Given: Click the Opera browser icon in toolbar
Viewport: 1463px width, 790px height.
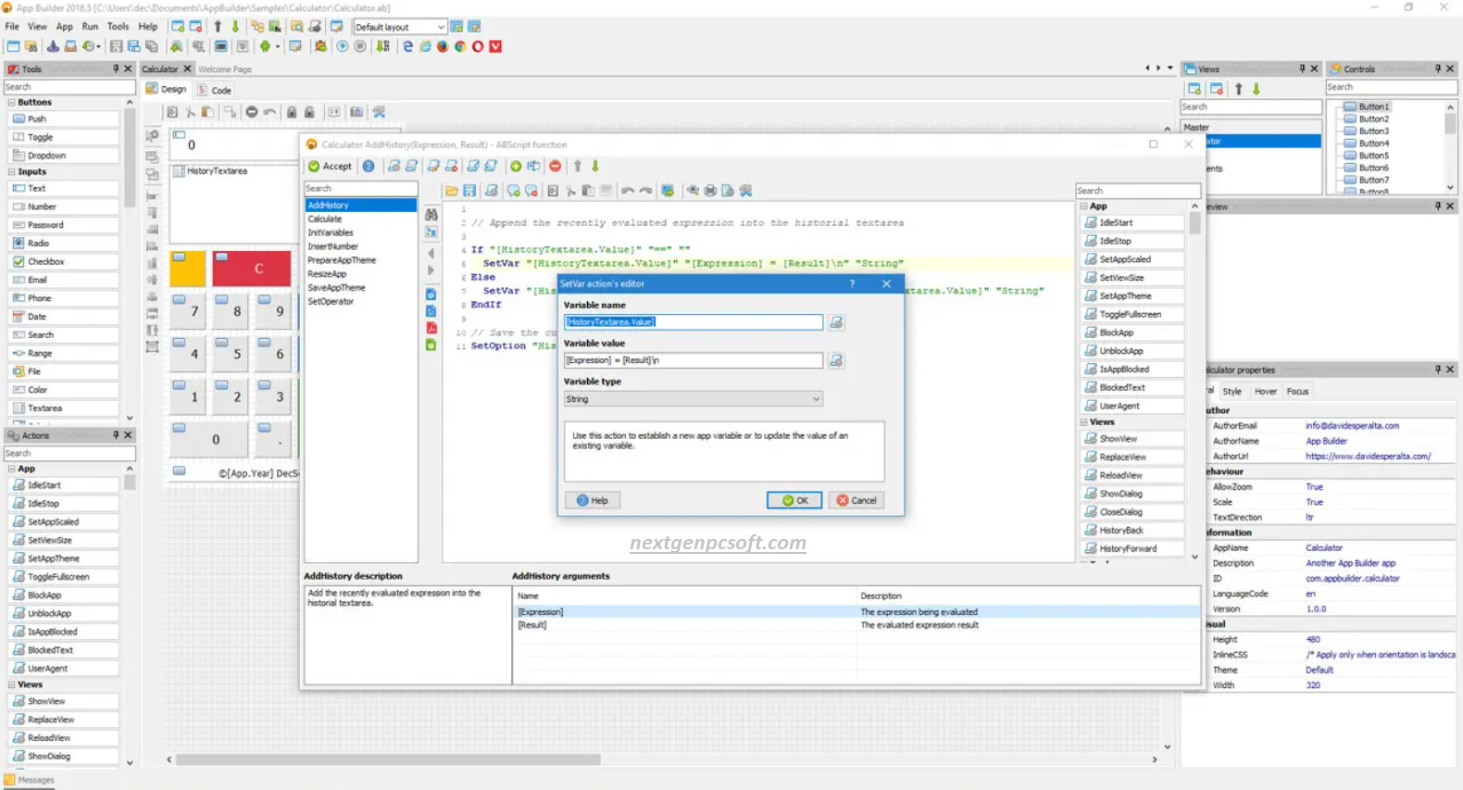Looking at the screenshot, I should [x=478, y=46].
